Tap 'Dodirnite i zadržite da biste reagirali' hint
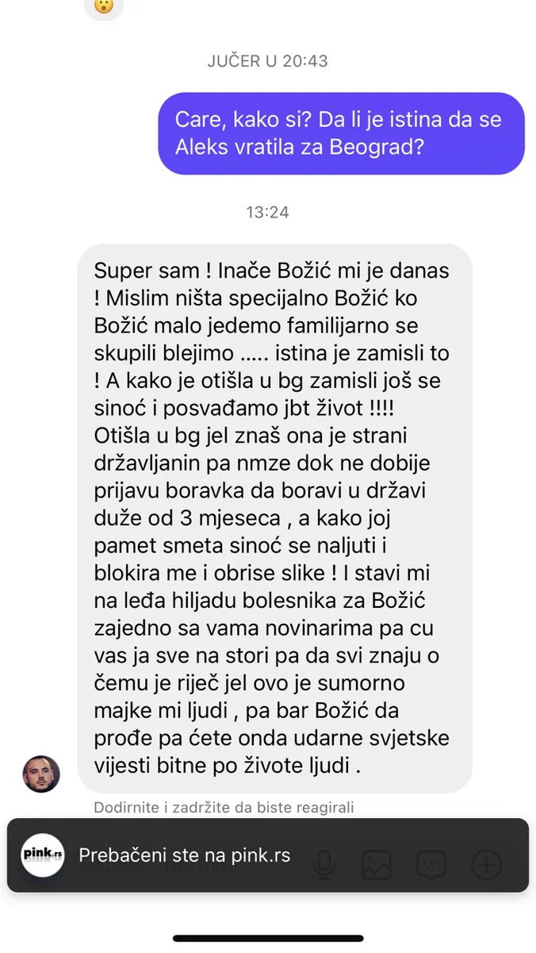This screenshot has width=536, height=953. (224, 808)
